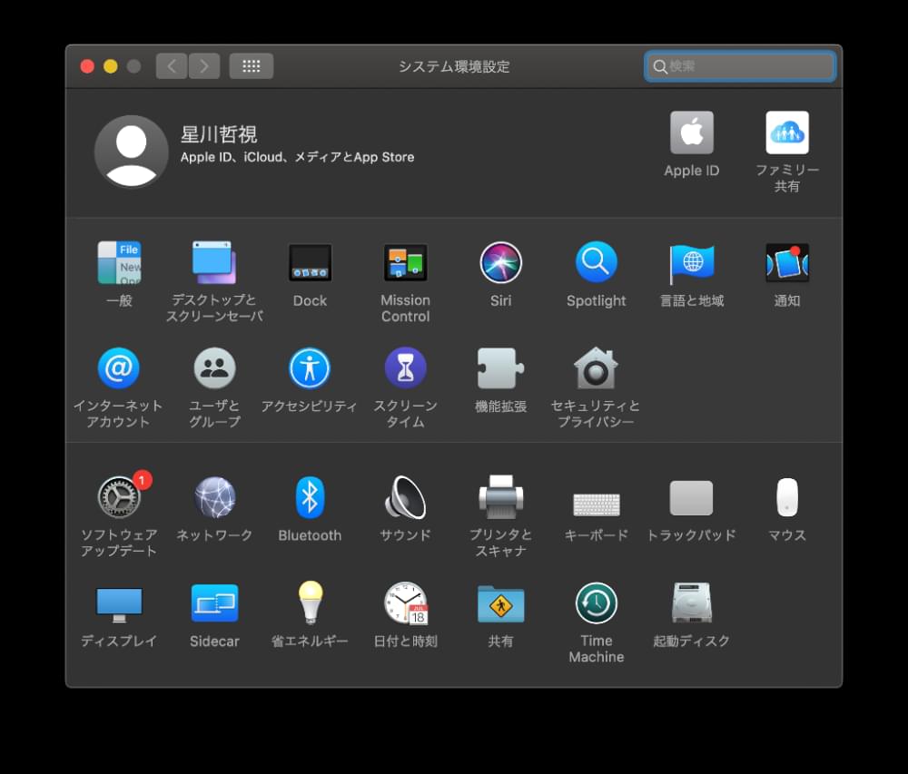908x774 pixels.
Task: Open ファミリー共有 settings
Action: coord(786,133)
